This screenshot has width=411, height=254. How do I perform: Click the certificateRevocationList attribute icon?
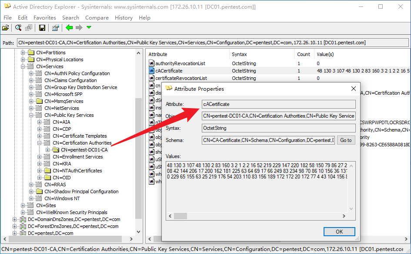[151, 78]
